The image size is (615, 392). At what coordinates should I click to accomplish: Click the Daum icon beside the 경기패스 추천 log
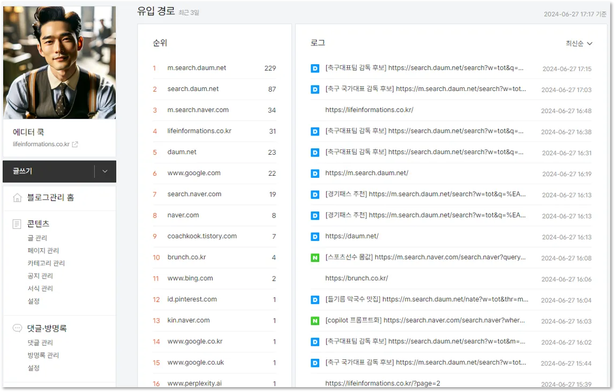tap(315, 194)
